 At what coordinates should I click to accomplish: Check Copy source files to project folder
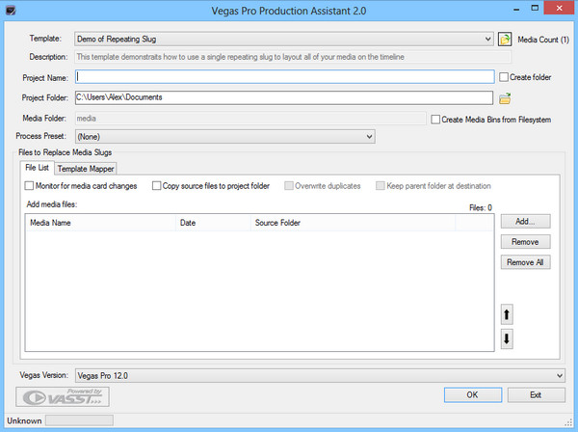(157, 185)
